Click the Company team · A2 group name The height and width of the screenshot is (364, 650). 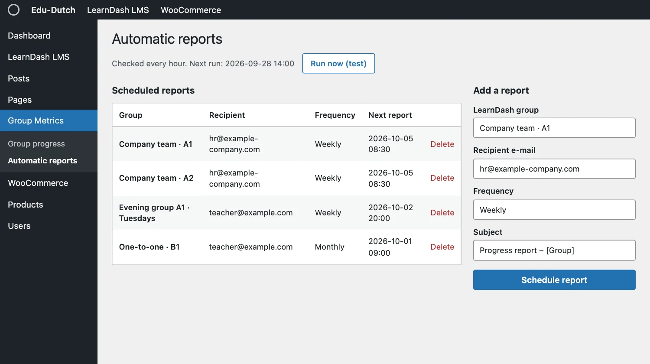(156, 178)
